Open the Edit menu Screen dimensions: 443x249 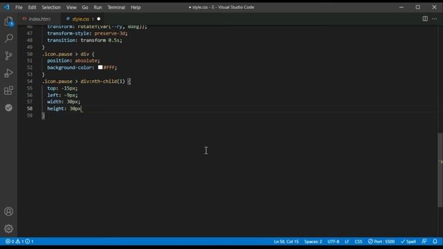pyautogui.click(x=32, y=8)
